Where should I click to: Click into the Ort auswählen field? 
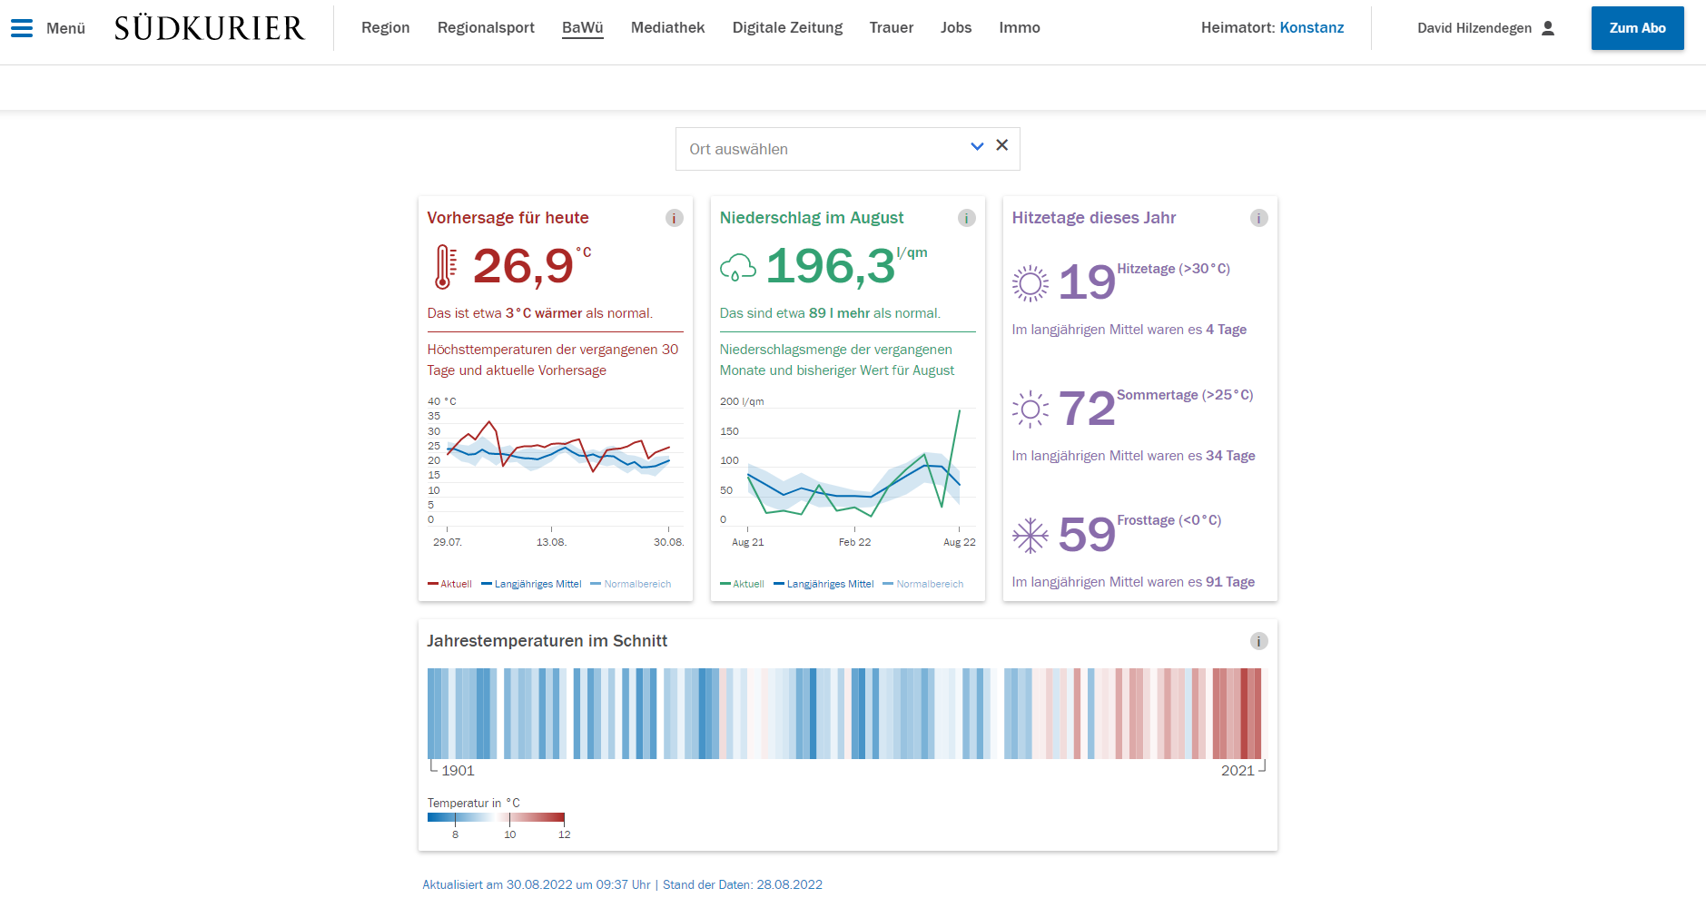point(847,149)
